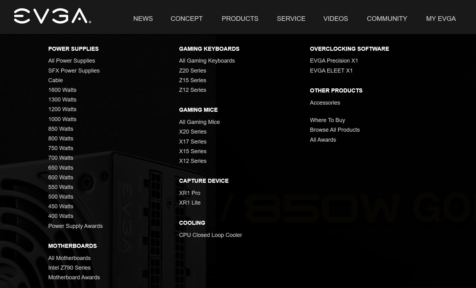Select X12 Series mice
The width and height of the screenshot is (476, 288).
pyautogui.click(x=193, y=161)
